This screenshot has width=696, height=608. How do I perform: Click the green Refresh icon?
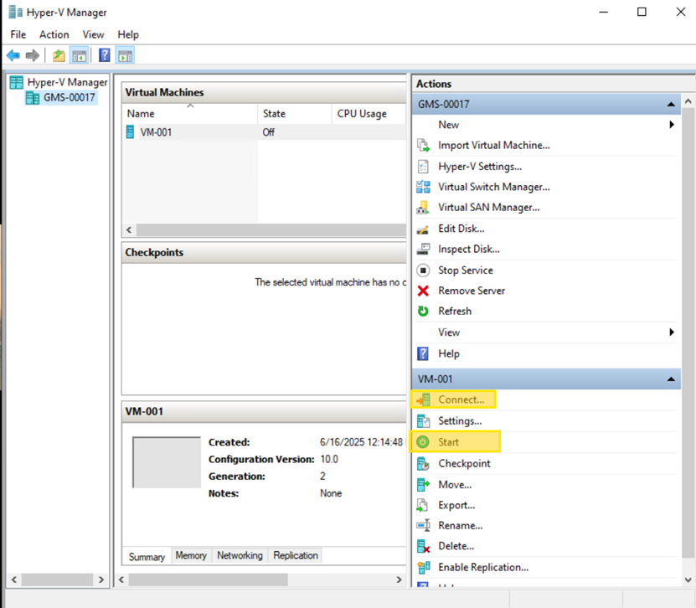click(x=423, y=312)
